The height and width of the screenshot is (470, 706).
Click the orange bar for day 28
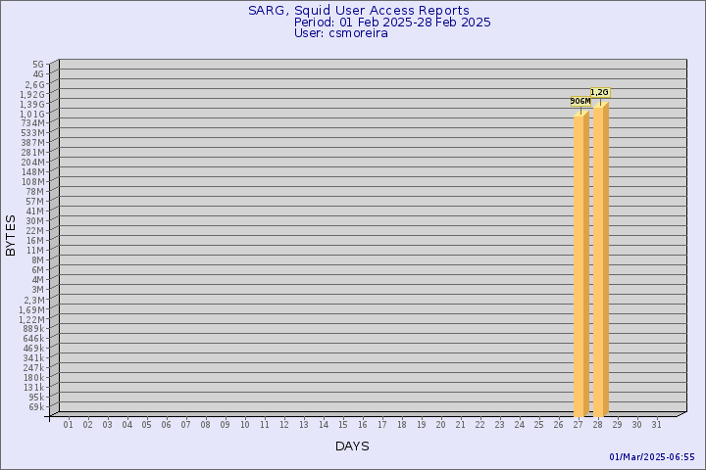(x=600, y=259)
